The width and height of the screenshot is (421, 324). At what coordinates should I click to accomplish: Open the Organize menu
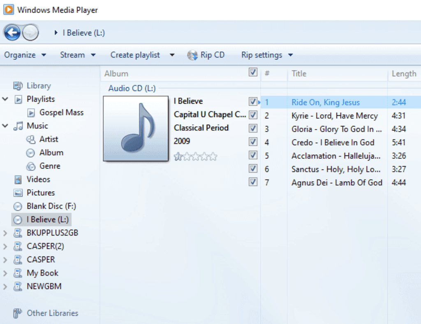(x=21, y=55)
